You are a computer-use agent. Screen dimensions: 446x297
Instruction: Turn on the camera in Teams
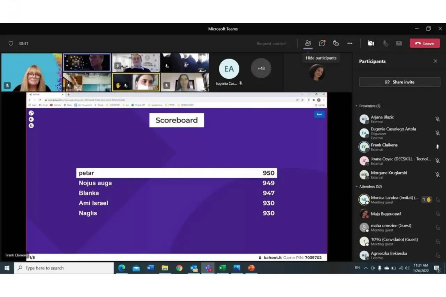(371, 43)
